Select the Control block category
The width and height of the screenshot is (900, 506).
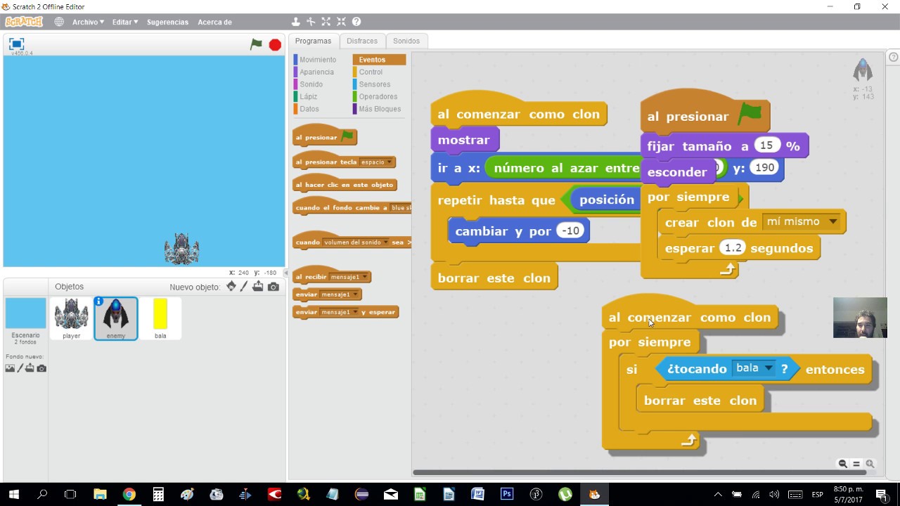[371, 72]
